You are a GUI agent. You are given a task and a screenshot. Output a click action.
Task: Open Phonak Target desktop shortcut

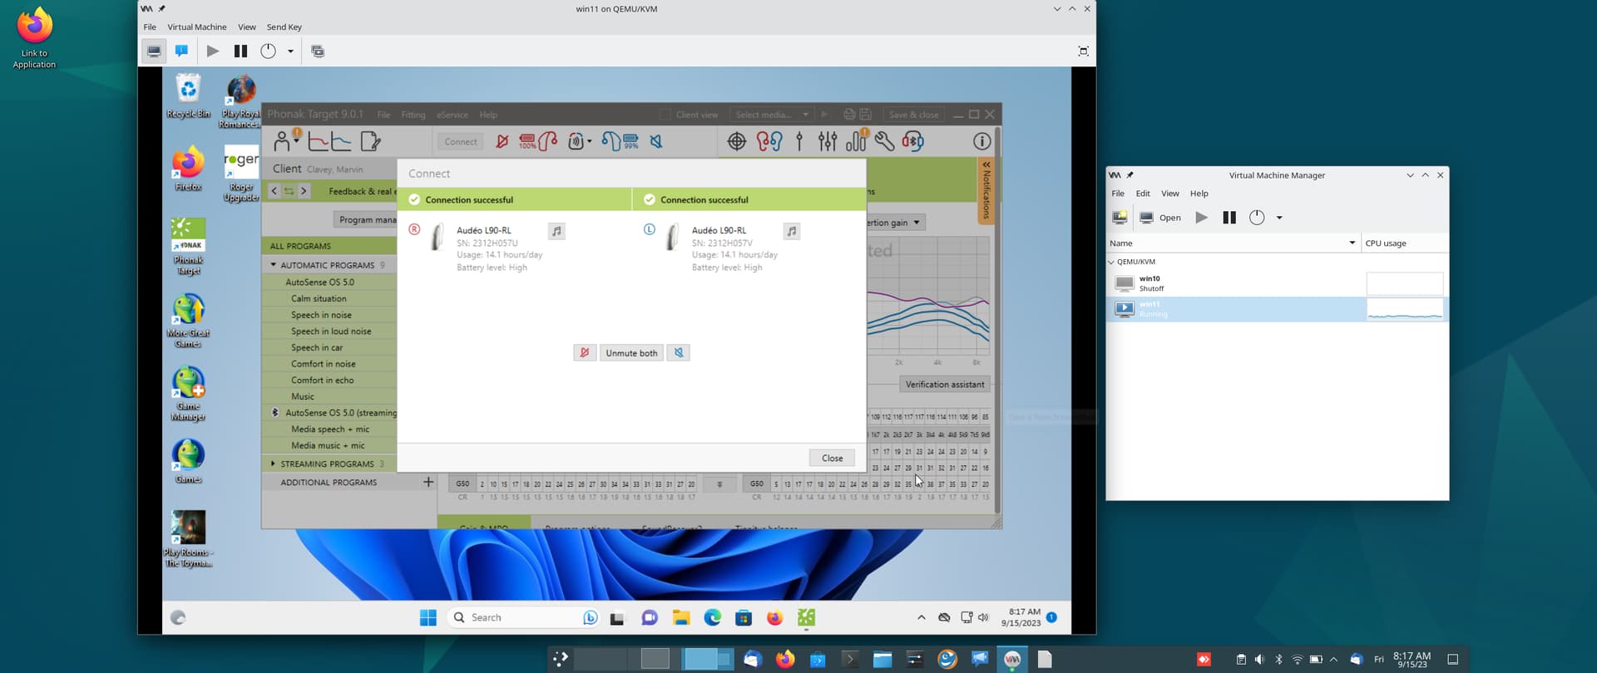click(189, 246)
